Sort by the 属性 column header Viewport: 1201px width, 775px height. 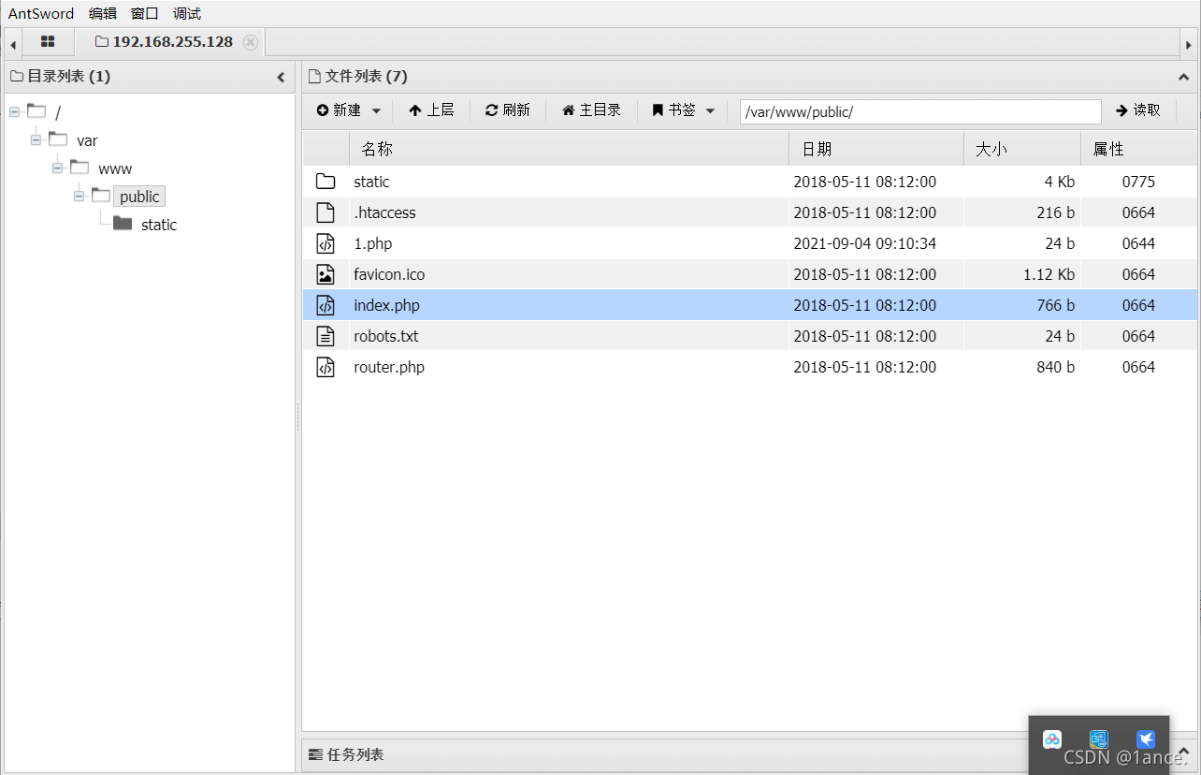pos(1138,149)
